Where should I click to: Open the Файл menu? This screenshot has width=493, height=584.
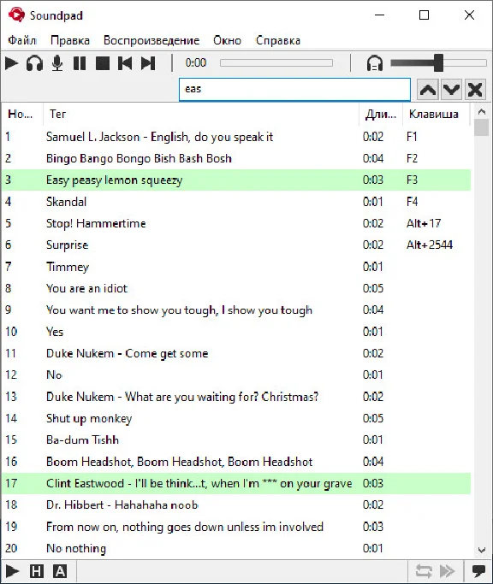click(22, 40)
